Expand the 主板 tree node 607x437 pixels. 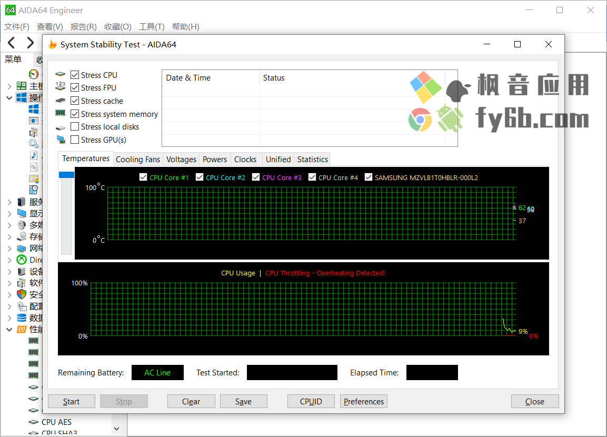(x=9, y=86)
